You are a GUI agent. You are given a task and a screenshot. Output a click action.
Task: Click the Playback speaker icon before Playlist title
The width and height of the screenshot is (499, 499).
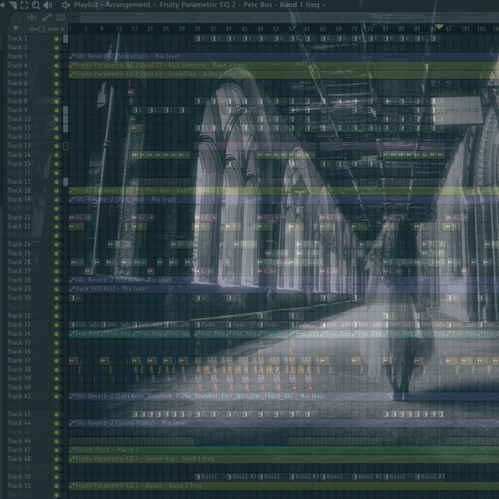tap(66, 5)
